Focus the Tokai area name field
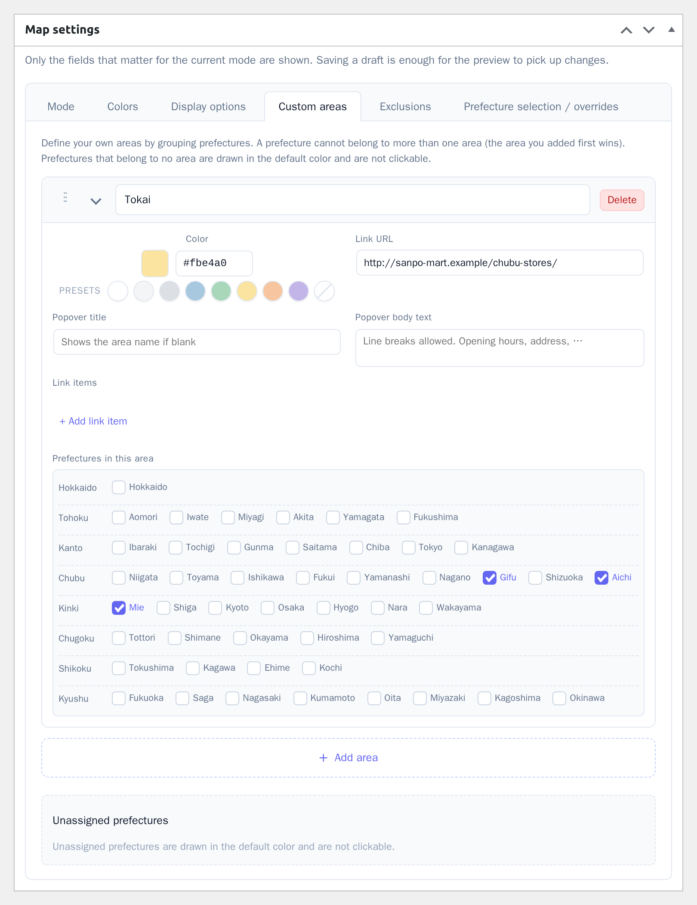Viewport: 697px width, 905px height. click(352, 200)
